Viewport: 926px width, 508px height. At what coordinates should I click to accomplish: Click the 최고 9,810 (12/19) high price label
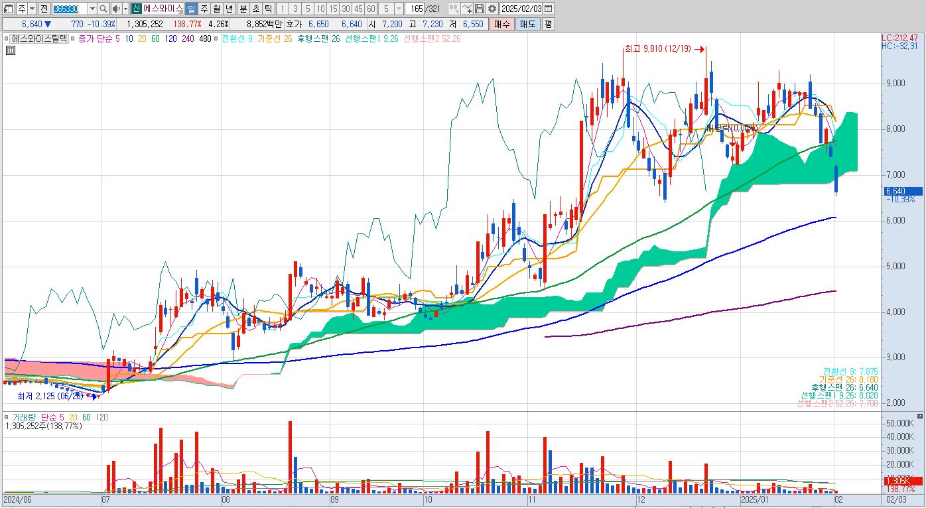pyautogui.click(x=657, y=49)
